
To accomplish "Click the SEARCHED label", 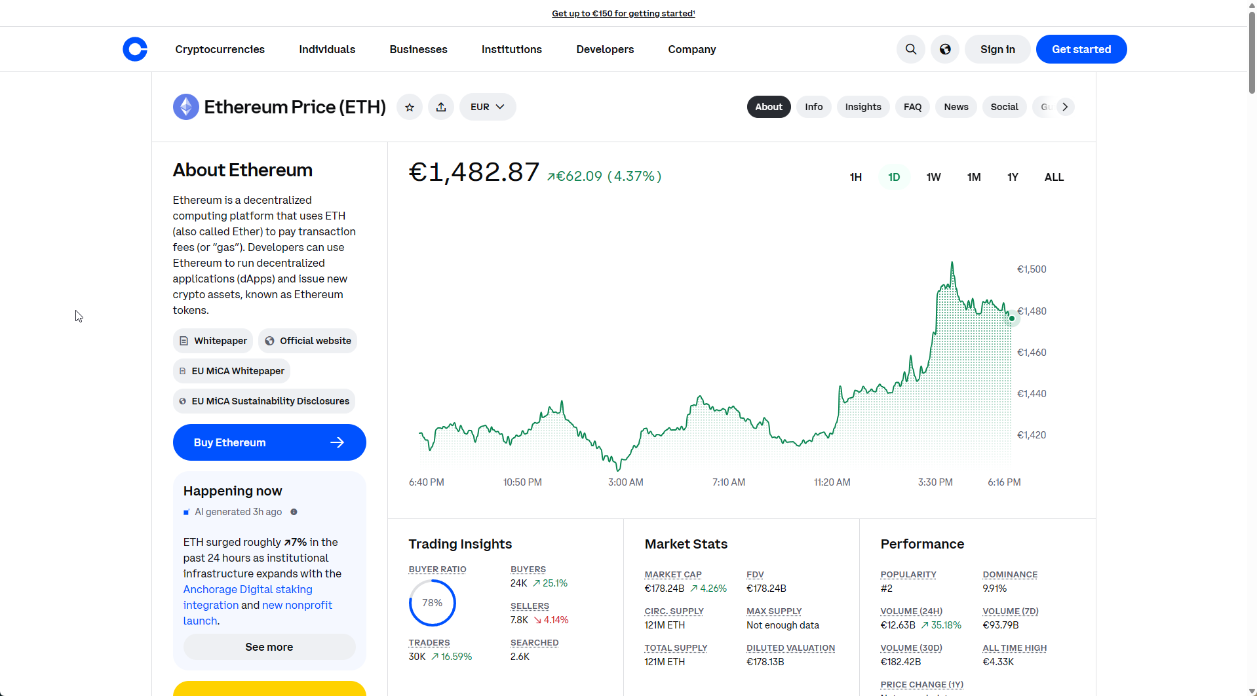I will [x=534, y=643].
